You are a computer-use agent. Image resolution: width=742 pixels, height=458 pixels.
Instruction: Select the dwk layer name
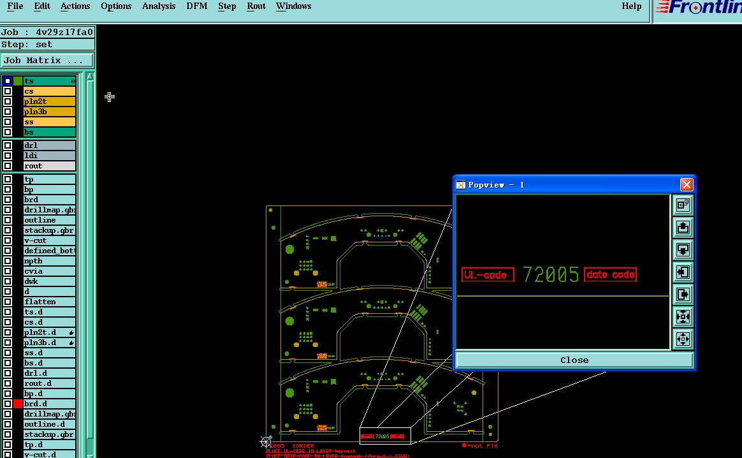(x=49, y=281)
